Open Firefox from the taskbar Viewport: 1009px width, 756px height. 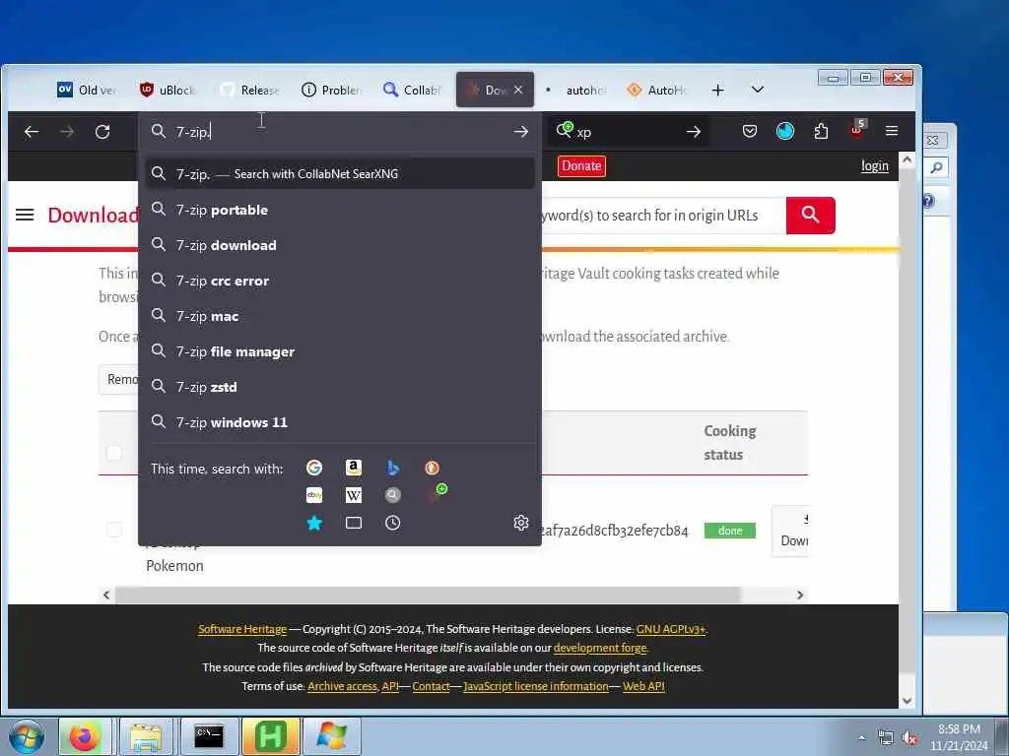[x=85, y=736]
